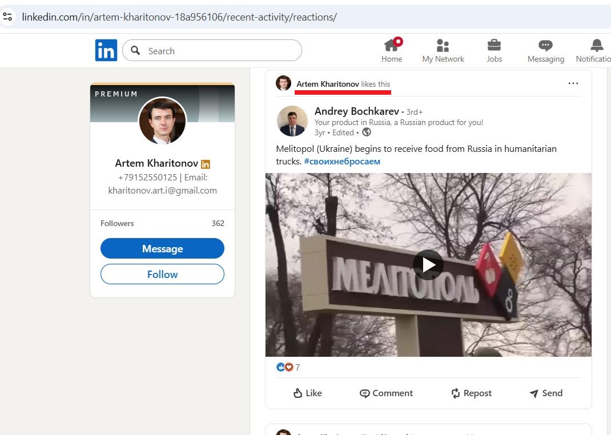The height and width of the screenshot is (435, 611).
Task: Send the post via the Send button
Action: tap(546, 393)
